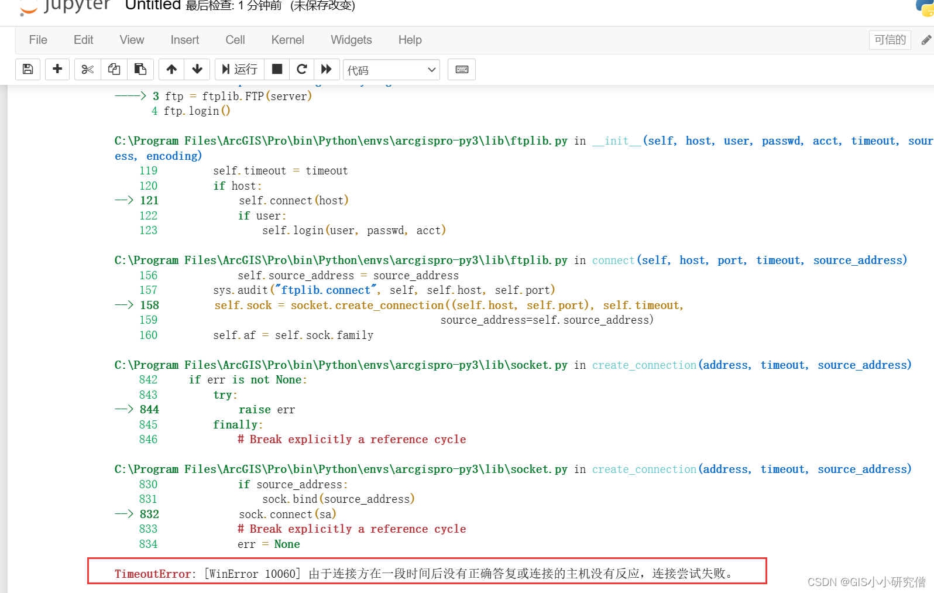
Task: Open the Help menu
Action: (x=410, y=40)
